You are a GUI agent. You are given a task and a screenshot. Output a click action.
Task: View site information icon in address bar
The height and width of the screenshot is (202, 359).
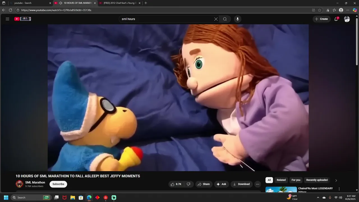pyautogui.click(x=18, y=10)
